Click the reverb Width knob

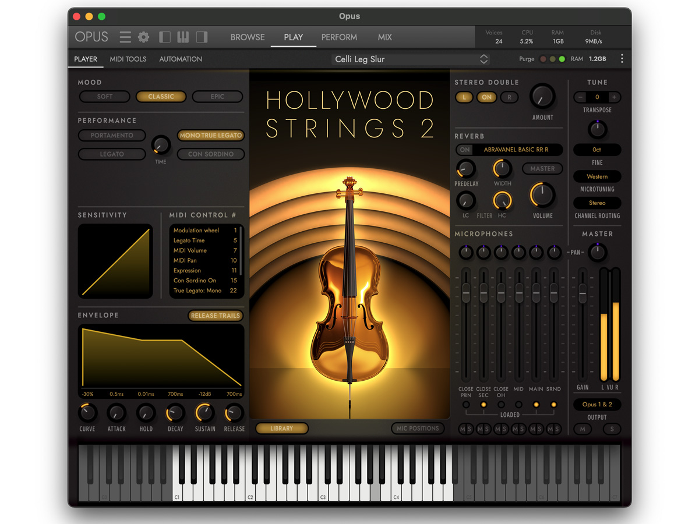(502, 169)
